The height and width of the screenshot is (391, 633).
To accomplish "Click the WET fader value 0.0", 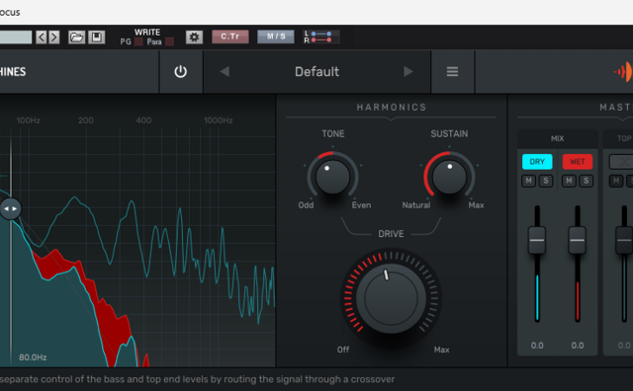I will pos(578,346).
